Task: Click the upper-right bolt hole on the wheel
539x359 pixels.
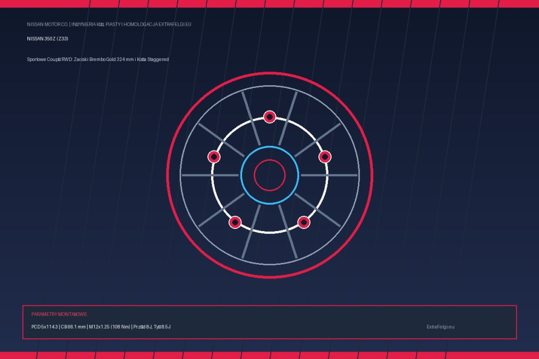Action: point(325,157)
